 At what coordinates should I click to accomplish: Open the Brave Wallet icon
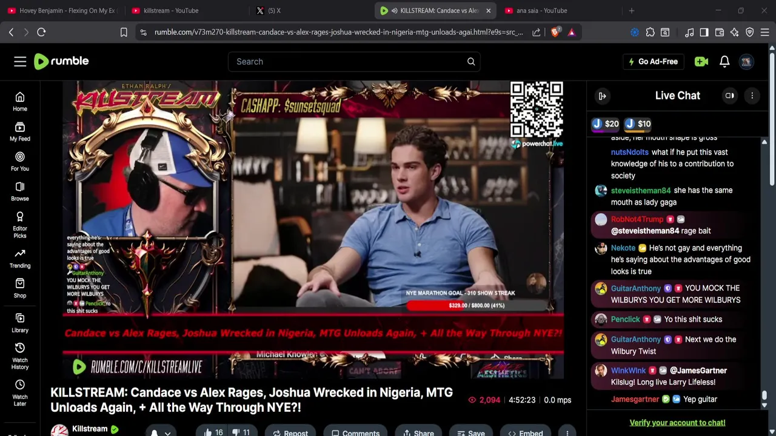click(720, 32)
